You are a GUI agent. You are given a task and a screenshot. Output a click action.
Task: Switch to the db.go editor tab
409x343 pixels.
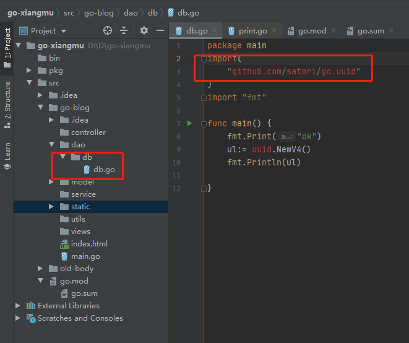pyautogui.click(x=197, y=31)
